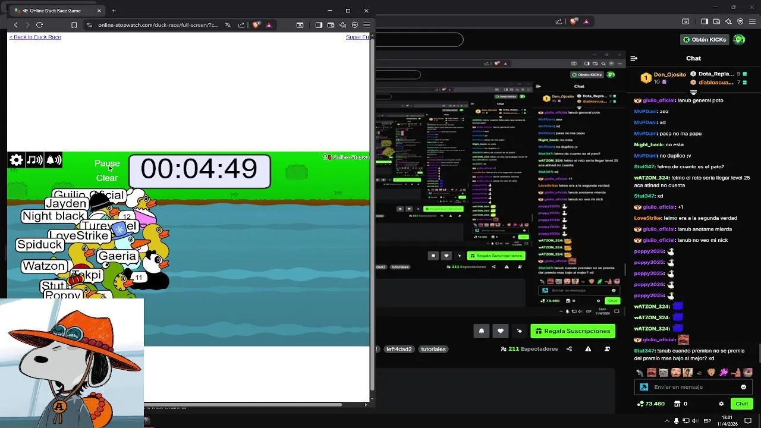
Task: Pause the duck race timer
Action: [x=107, y=163]
